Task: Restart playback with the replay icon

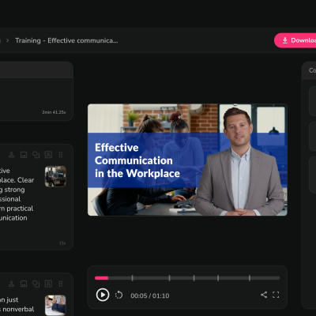Action: (118, 295)
